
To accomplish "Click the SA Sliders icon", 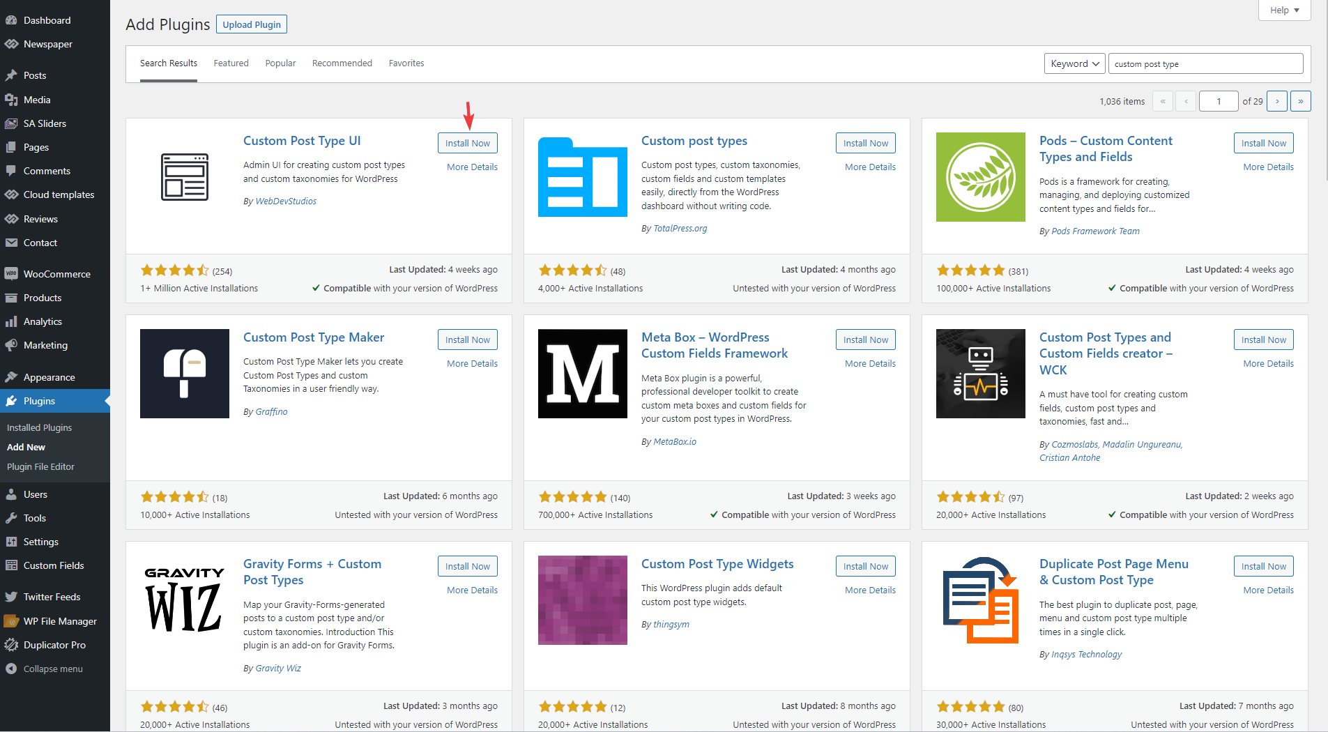I will click(x=11, y=123).
